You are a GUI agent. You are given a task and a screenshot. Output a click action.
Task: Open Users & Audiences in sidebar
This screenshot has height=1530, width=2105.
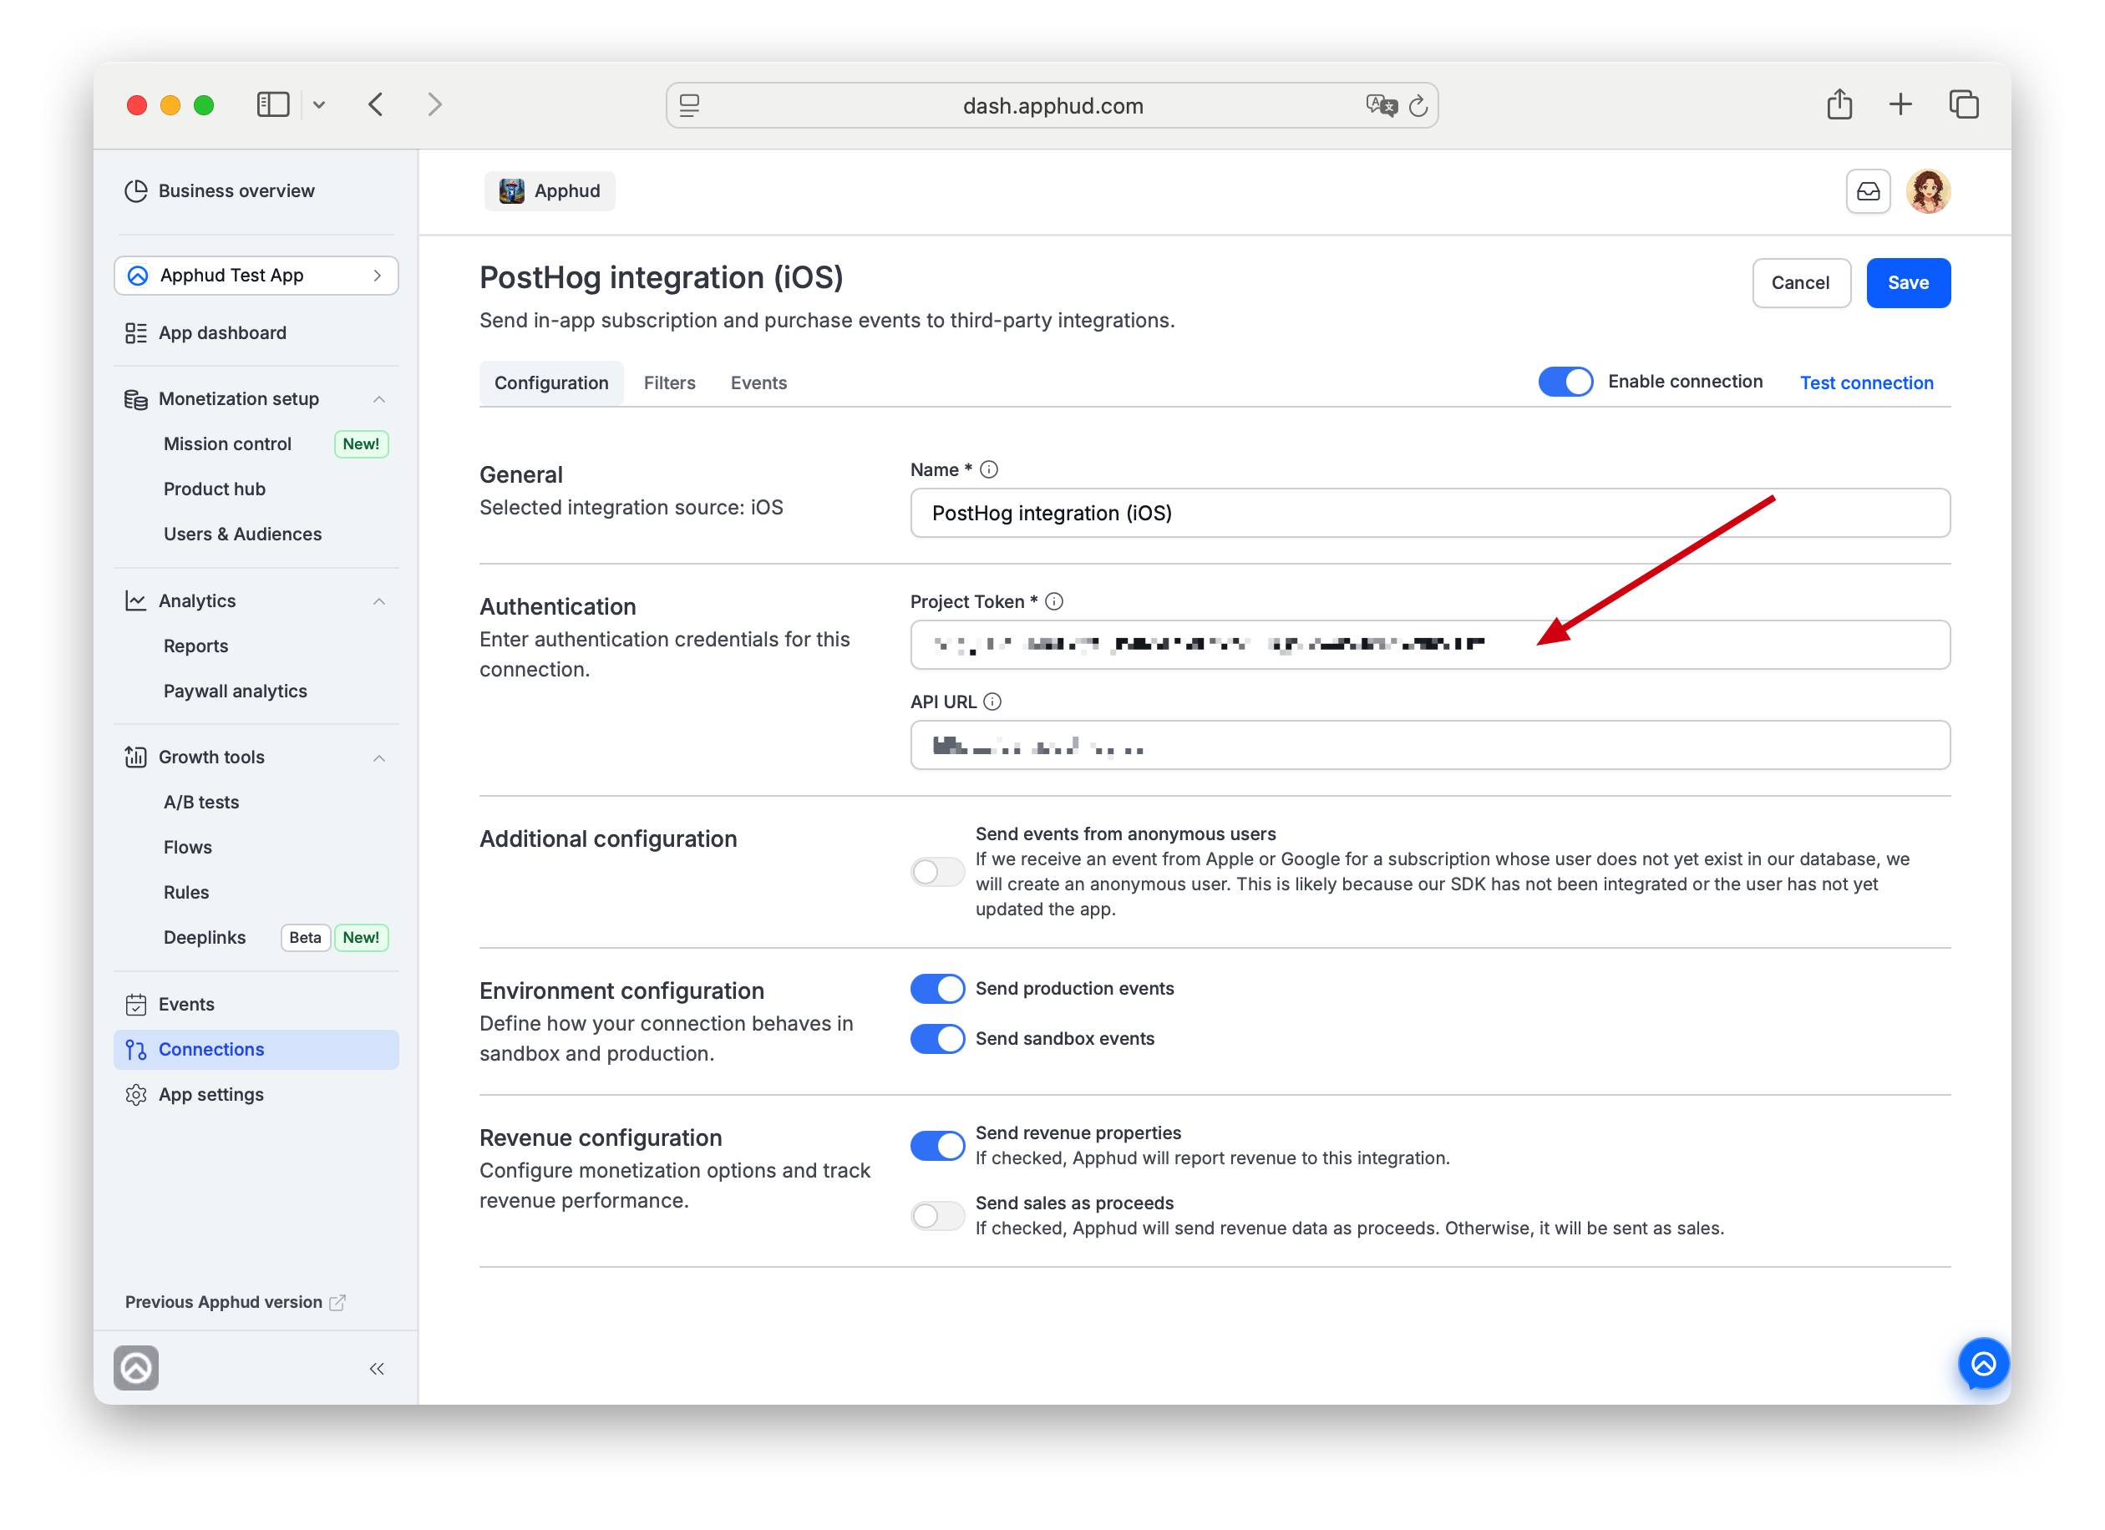point(242,534)
